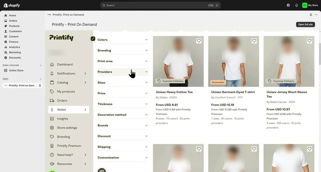This screenshot has width=321, height=172.
Task: Click the Branding heart icon
Action: click(52, 137)
